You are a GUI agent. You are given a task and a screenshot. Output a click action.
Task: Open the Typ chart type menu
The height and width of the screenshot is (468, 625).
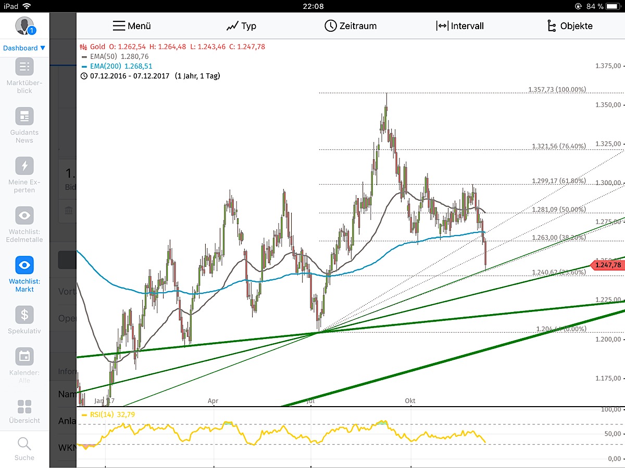[x=241, y=25]
